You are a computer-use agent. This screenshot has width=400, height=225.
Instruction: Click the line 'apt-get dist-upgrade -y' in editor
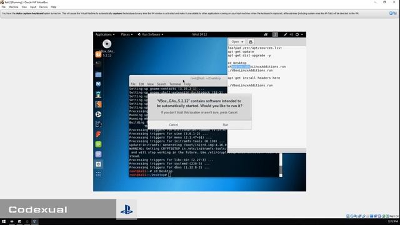pyautogui.click(x=249, y=56)
